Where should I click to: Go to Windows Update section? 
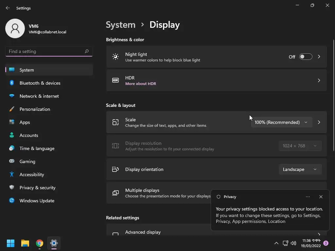point(37,201)
